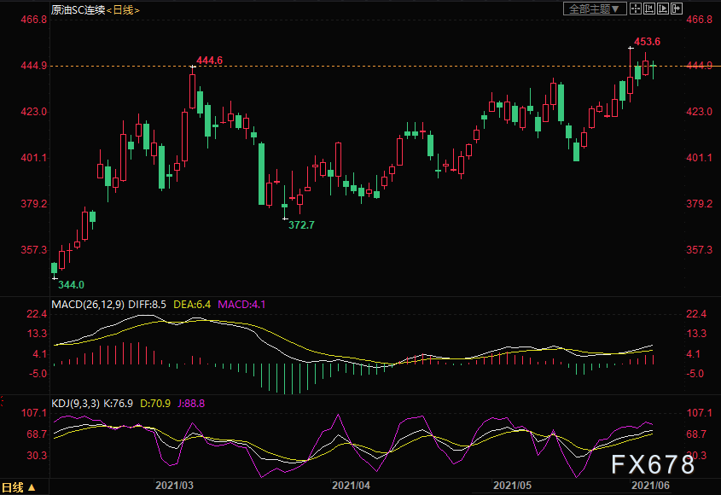Click the DEA:6.4 yellow legend value
Screen dimensions: 721x495
[x=193, y=304]
